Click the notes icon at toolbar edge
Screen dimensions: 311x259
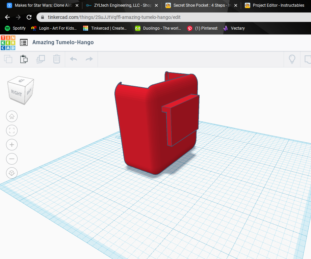[x=308, y=59]
